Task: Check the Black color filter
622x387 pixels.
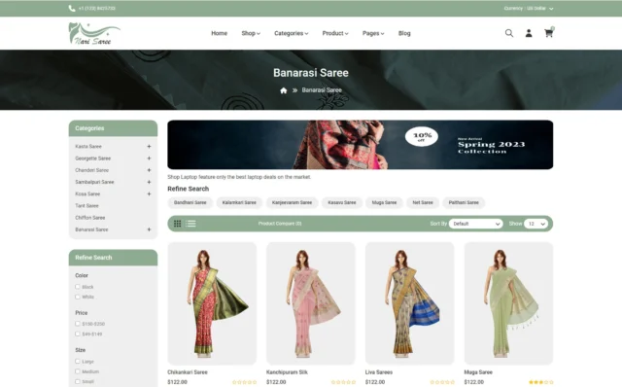Action: click(78, 287)
